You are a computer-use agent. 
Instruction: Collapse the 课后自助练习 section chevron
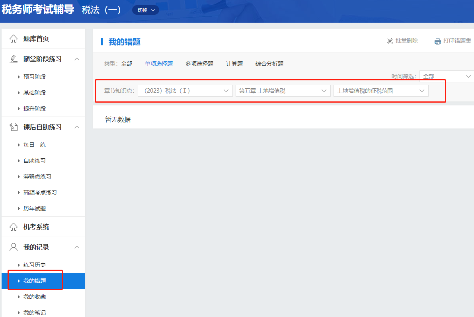(77, 127)
